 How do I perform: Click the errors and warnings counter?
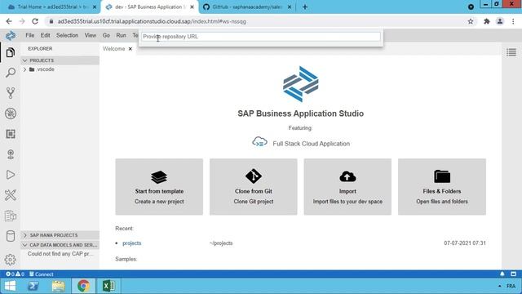click(x=15, y=274)
